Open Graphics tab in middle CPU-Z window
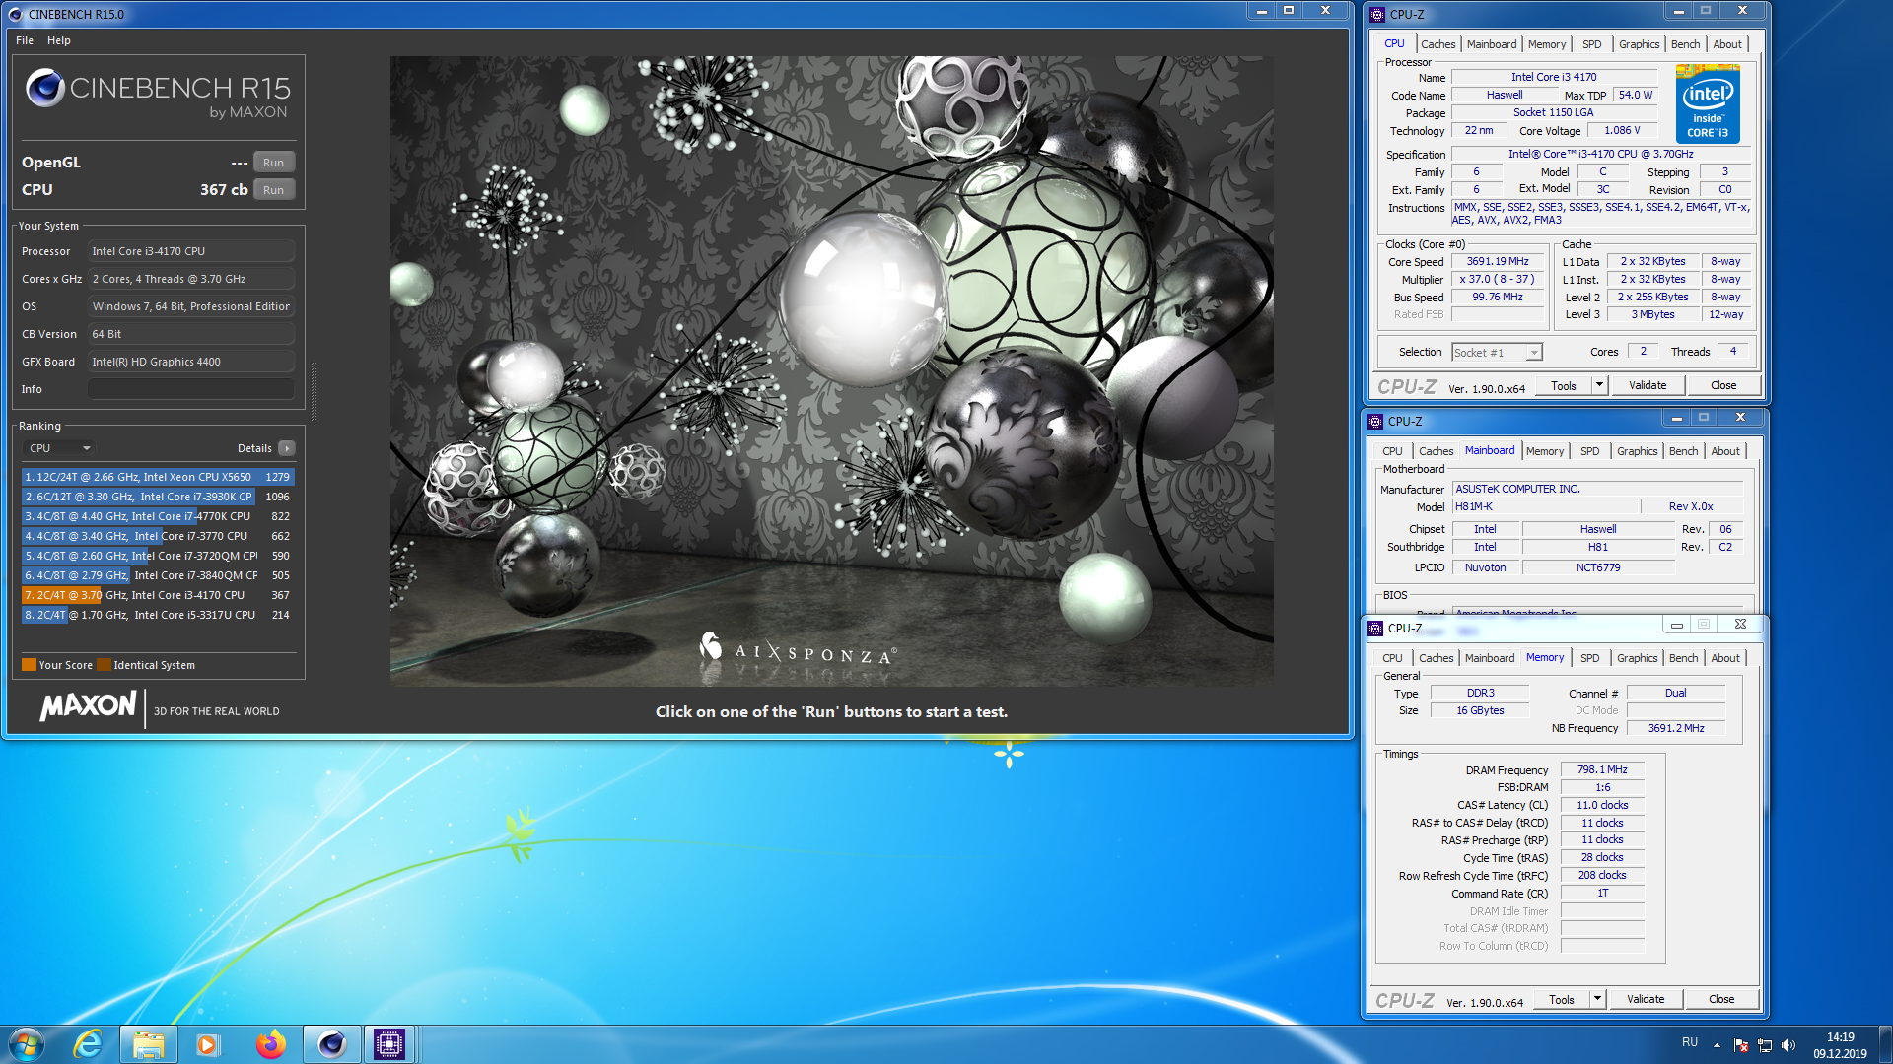This screenshot has height=1064, width=1893. tap(1637, 451)
